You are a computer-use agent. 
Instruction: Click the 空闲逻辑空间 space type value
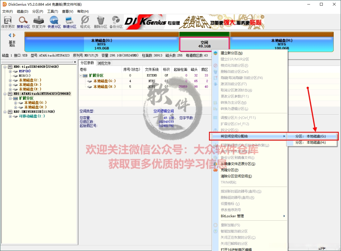tap(163, 111)
